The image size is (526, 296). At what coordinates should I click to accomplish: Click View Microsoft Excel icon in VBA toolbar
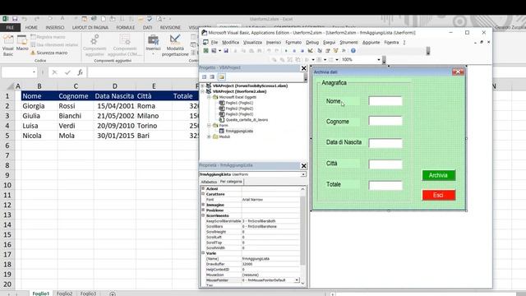point(205,51)
